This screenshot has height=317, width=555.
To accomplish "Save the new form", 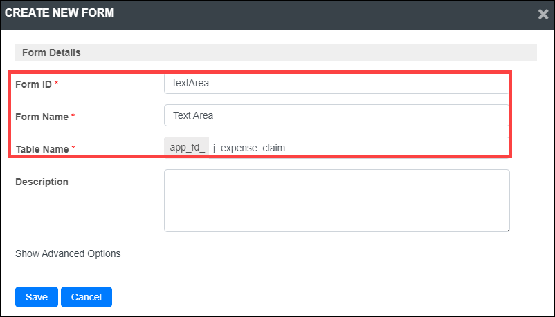I will 37,297.
